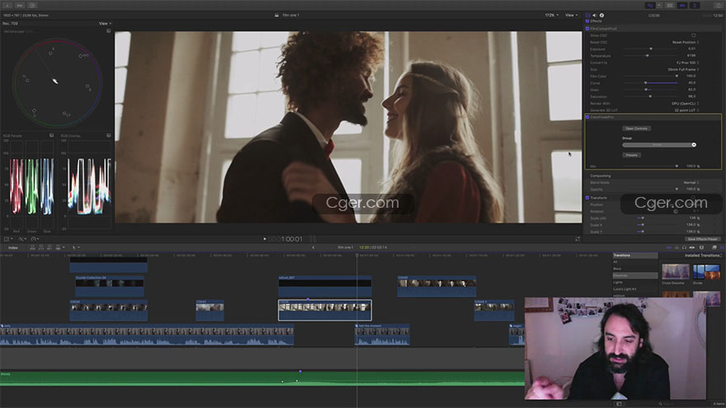Click the RGB Parade settings icon
The image size is (726, 408).
(x=51, y=135)
